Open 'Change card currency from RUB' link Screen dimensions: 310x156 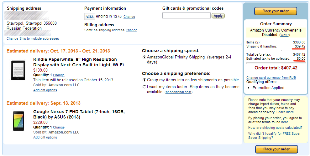pyautogui.click(x=271, y=78)
